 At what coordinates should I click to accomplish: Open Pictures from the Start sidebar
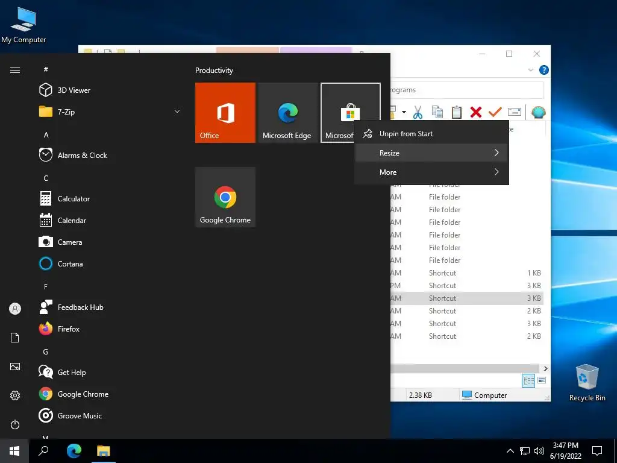coord(15,367)
